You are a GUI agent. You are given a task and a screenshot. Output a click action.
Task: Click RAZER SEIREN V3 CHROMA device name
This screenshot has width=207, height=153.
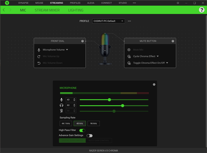click(103, 151)
